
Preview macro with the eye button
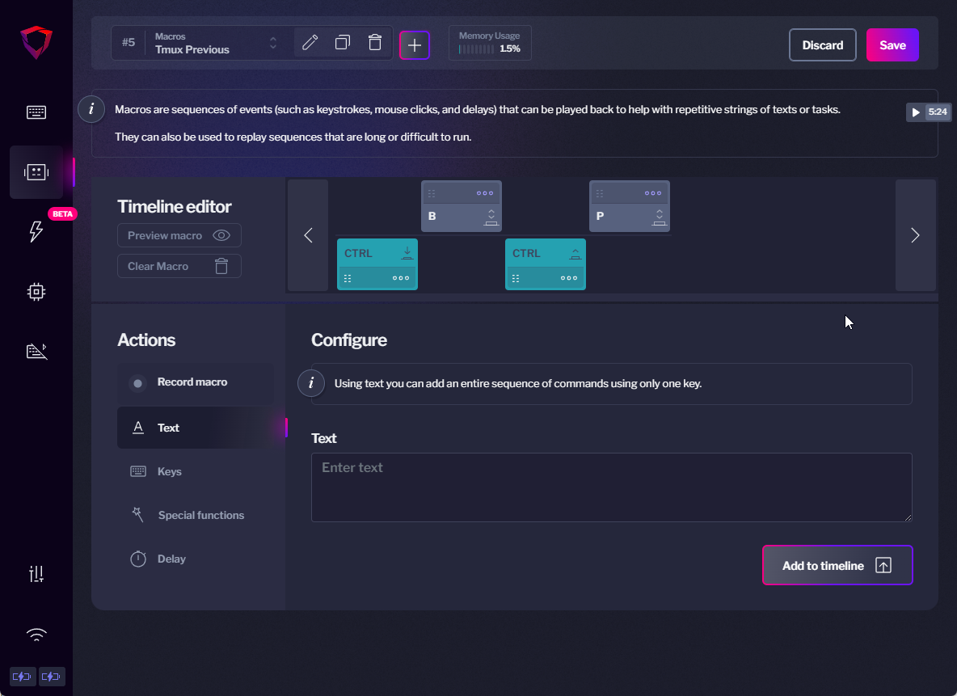179,235
